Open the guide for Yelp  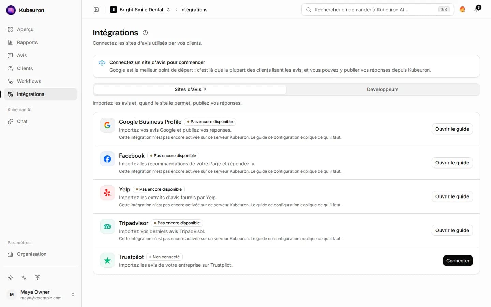coord(452,196)
